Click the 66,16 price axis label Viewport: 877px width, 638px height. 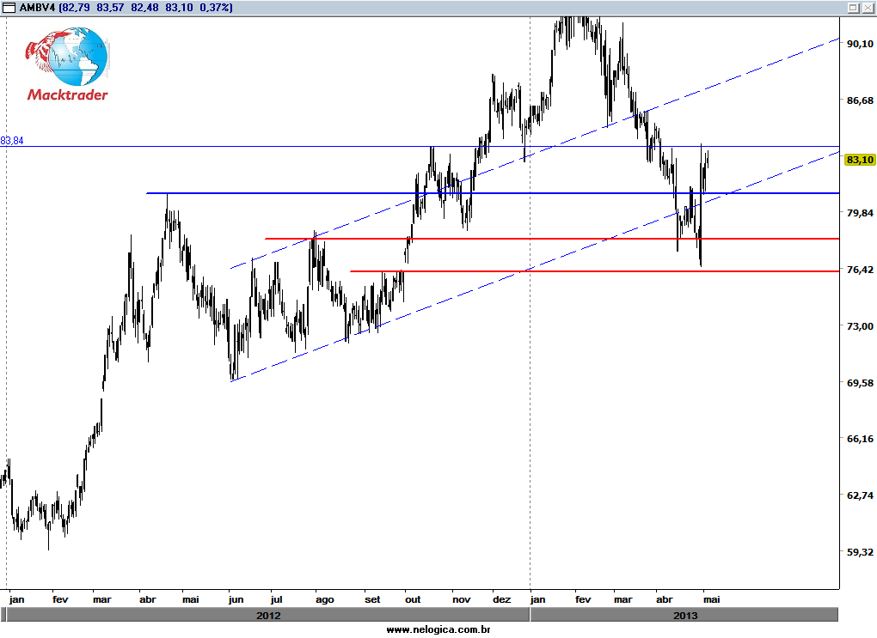coord(860,439)
